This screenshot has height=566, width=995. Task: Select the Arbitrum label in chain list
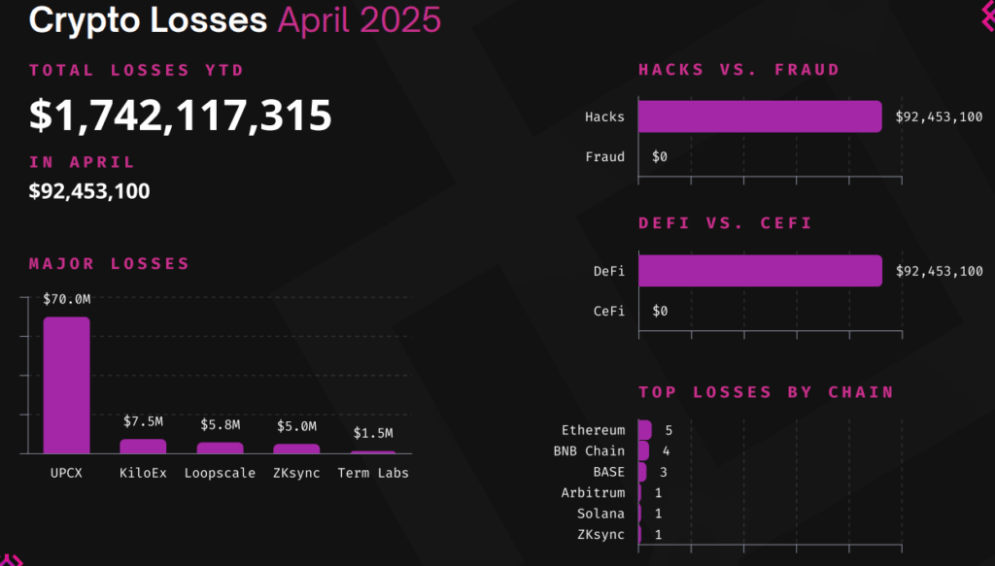tap(593, 492)
